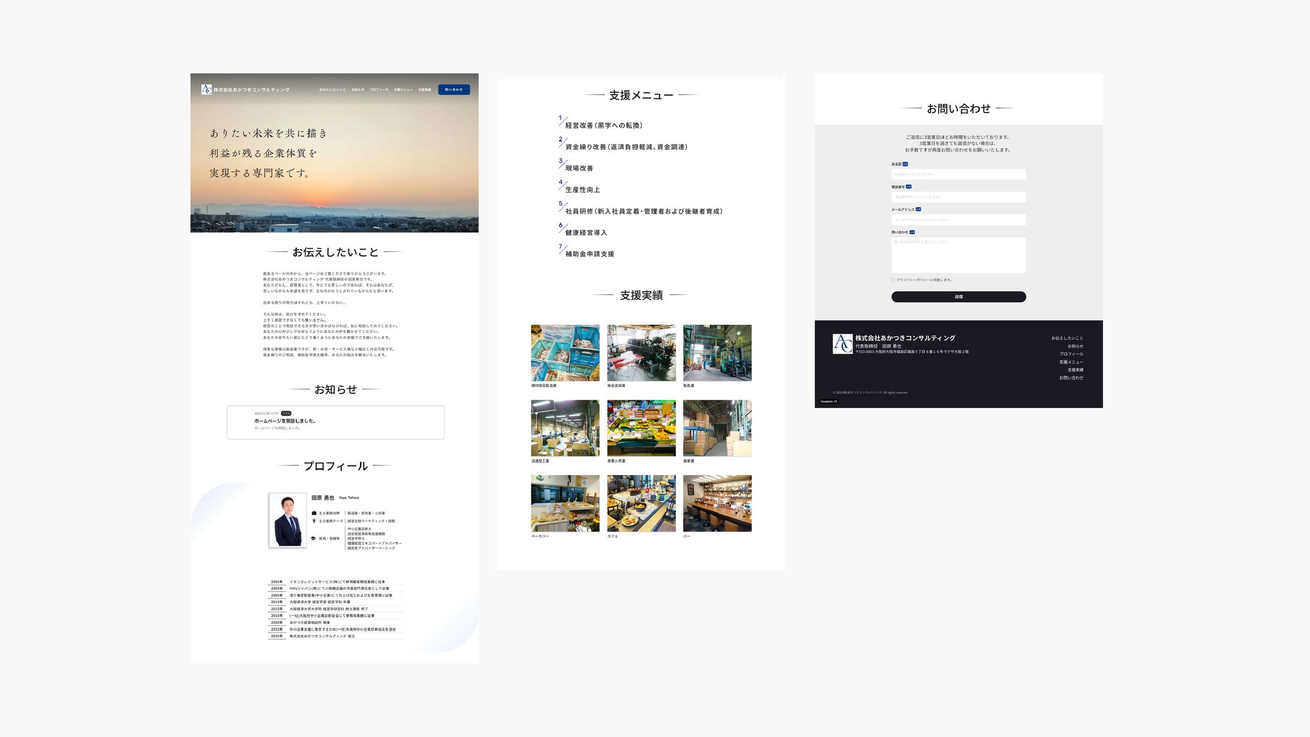Click the 2003年 HMVジャパン history row

pos(335,589)
